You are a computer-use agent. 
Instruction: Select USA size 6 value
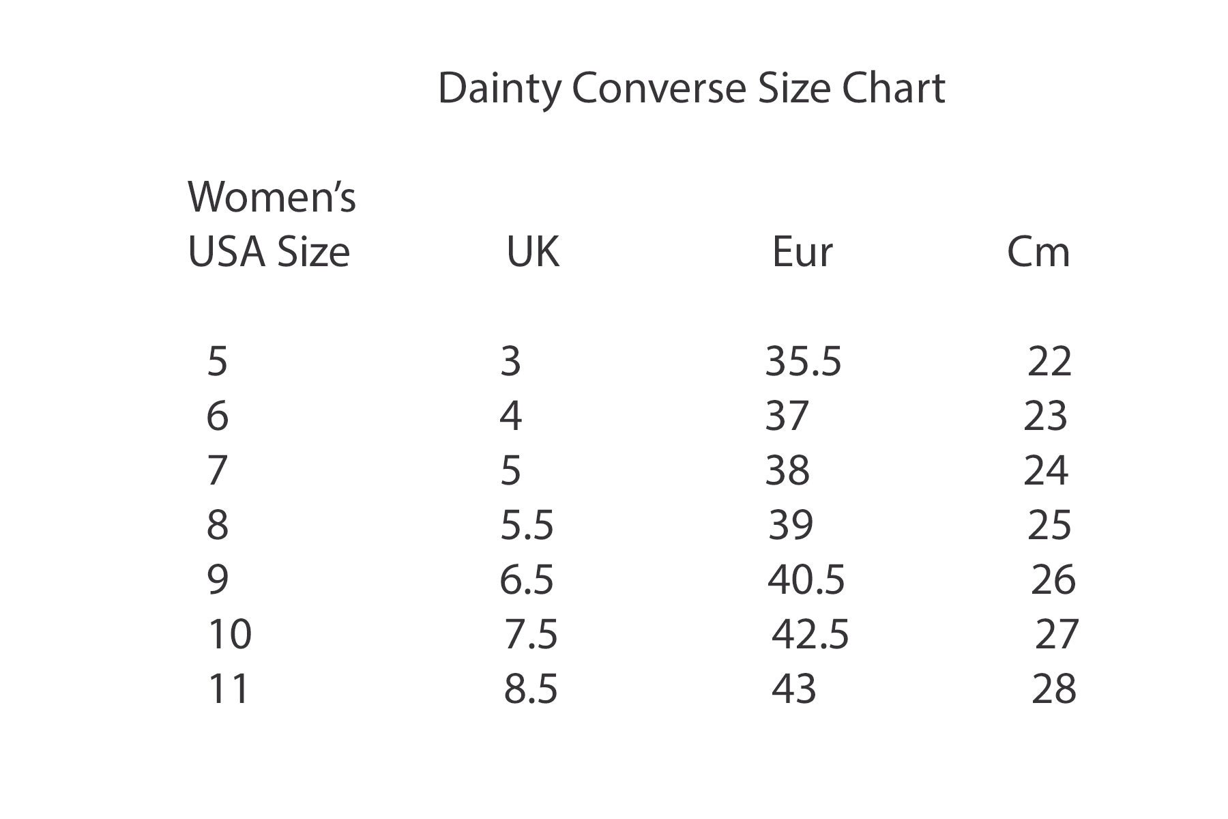coord(217,416)
